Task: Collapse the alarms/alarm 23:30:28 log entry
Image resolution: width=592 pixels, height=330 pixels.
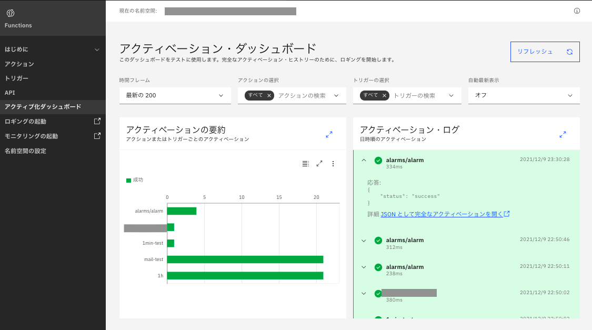Action: point(364,160)
